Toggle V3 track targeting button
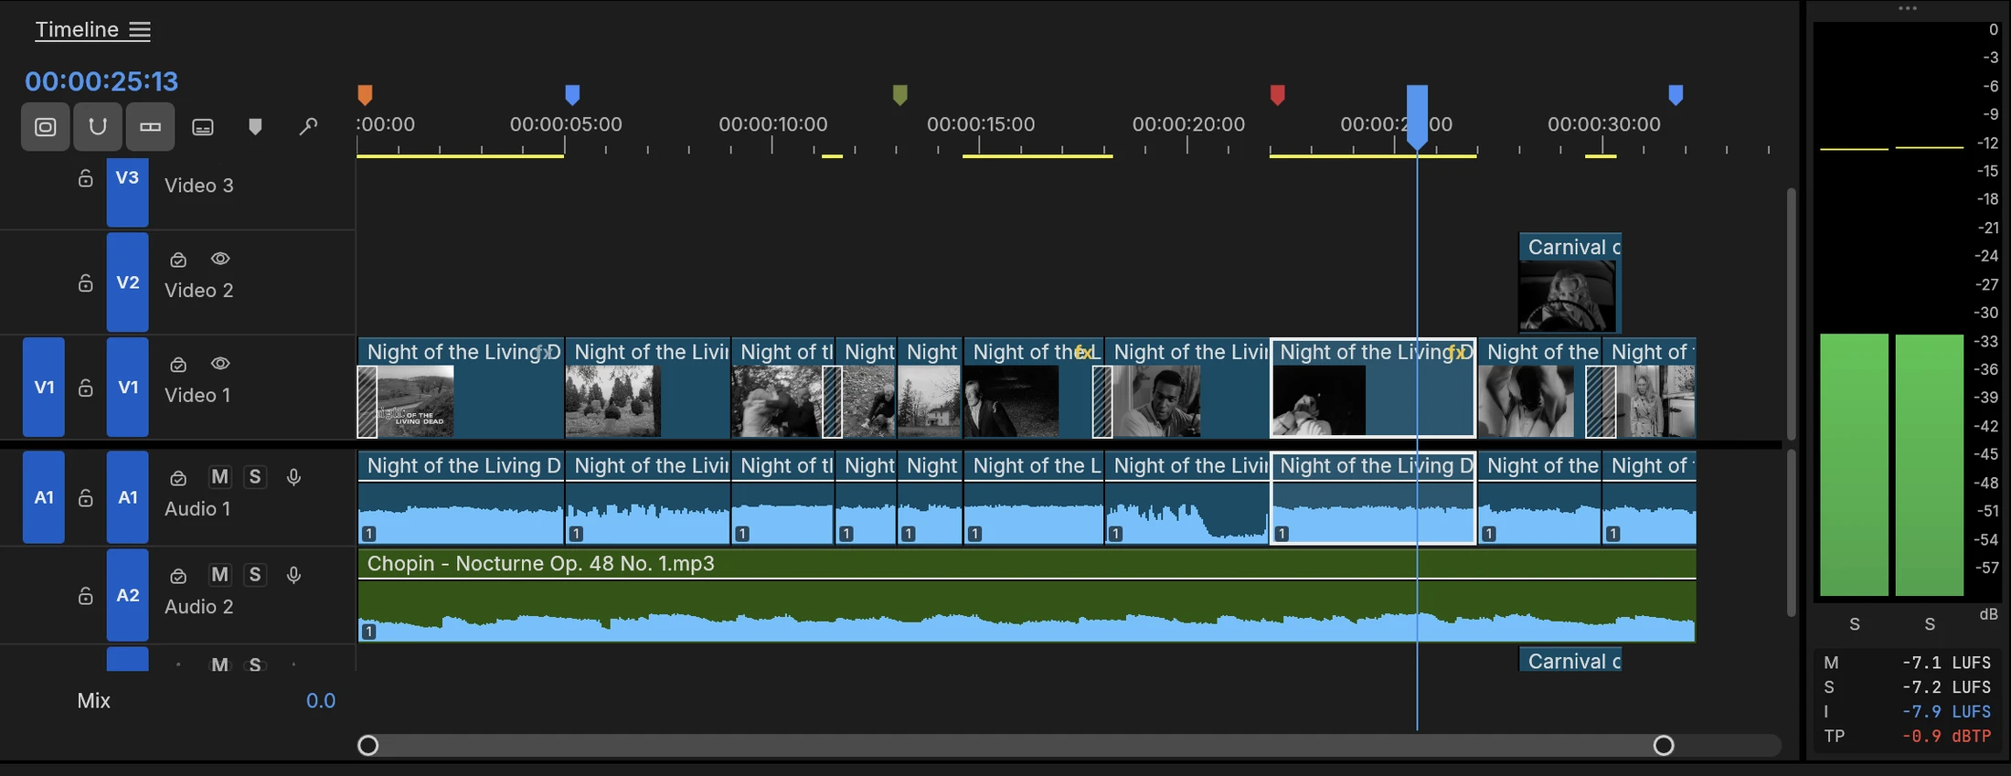The image size is (2011, 776). coord(127,192)
